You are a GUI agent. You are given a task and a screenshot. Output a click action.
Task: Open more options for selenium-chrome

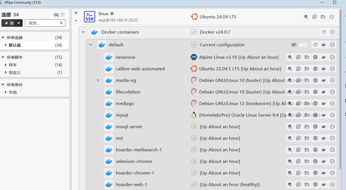pos(332,161)
